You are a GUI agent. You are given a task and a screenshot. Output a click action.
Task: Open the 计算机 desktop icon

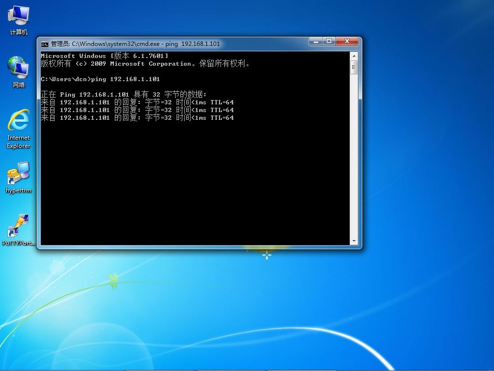point(19,20)
